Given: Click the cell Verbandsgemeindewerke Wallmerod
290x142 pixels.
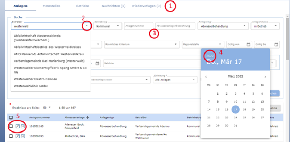Looking at the screenshot, I should point(151,136).
